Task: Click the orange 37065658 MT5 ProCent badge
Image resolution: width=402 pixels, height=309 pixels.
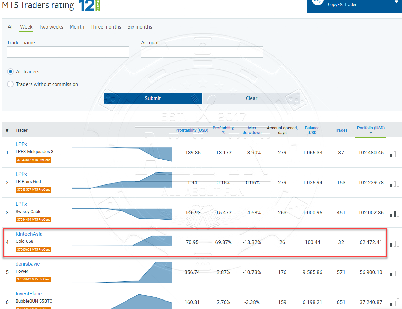Action: [x=33, y=250]
